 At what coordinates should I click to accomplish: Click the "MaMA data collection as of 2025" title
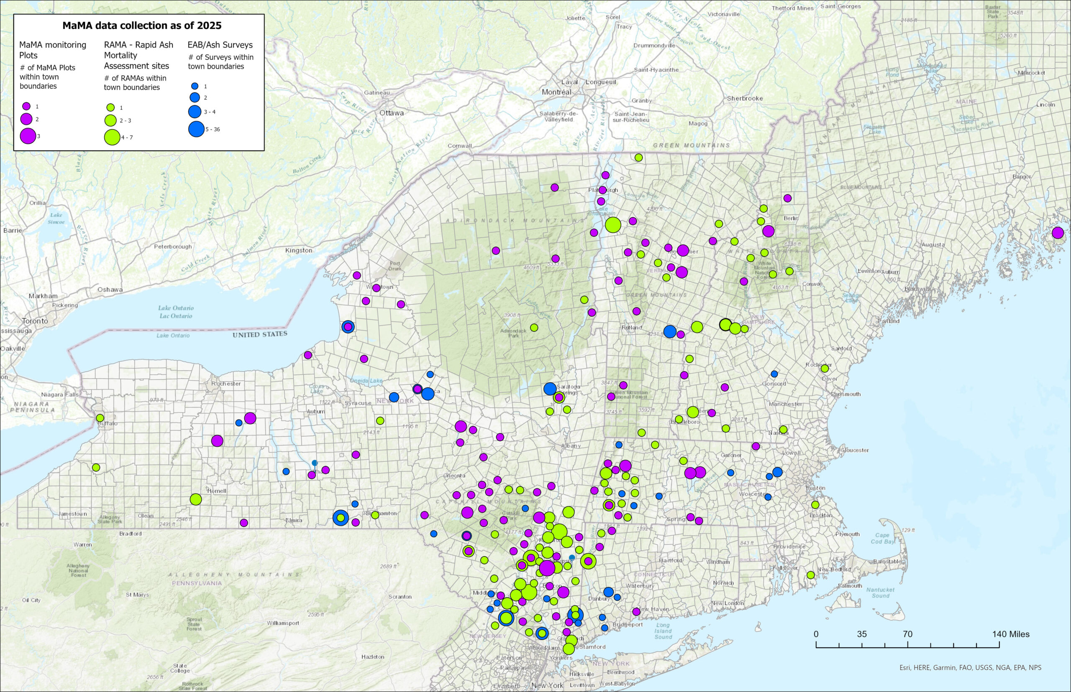pos(142,25)
